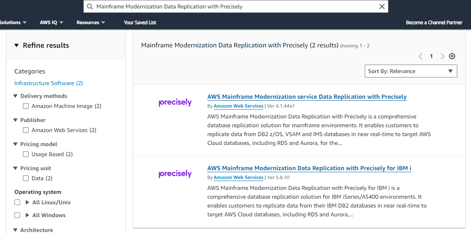Open the Resources menu

91,22
